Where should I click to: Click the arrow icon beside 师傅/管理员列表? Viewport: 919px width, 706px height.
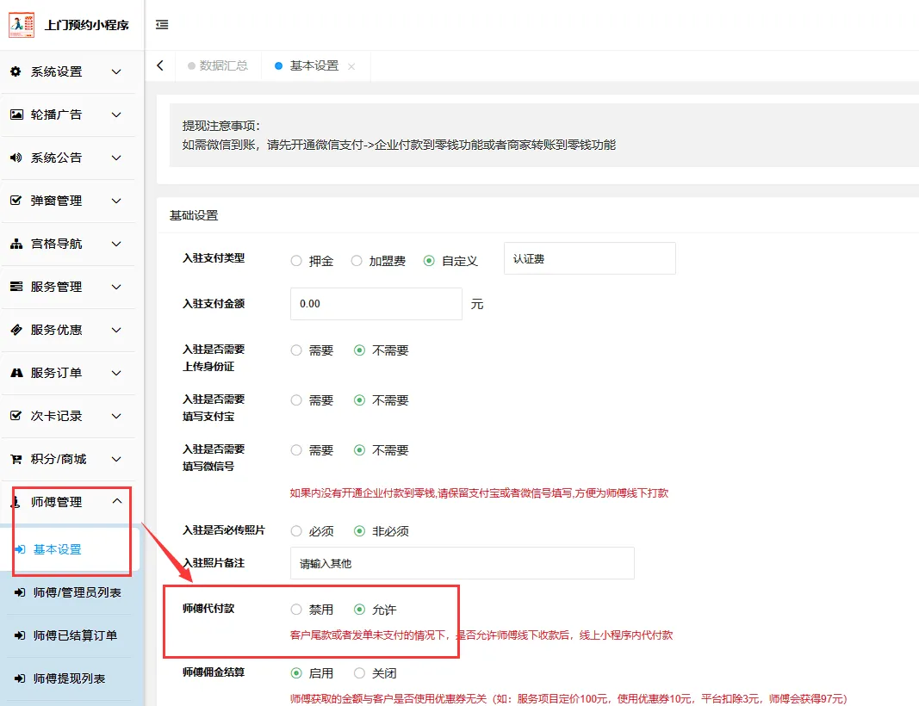point(20,592)
